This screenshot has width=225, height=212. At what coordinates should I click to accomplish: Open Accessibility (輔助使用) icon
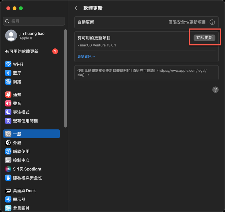coord(8,151)
